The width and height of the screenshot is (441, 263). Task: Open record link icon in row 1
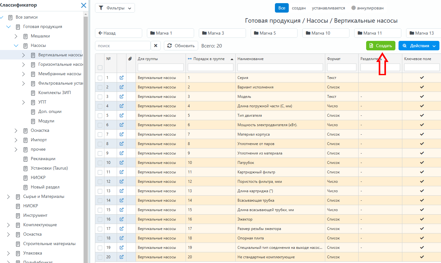[121, 77]
